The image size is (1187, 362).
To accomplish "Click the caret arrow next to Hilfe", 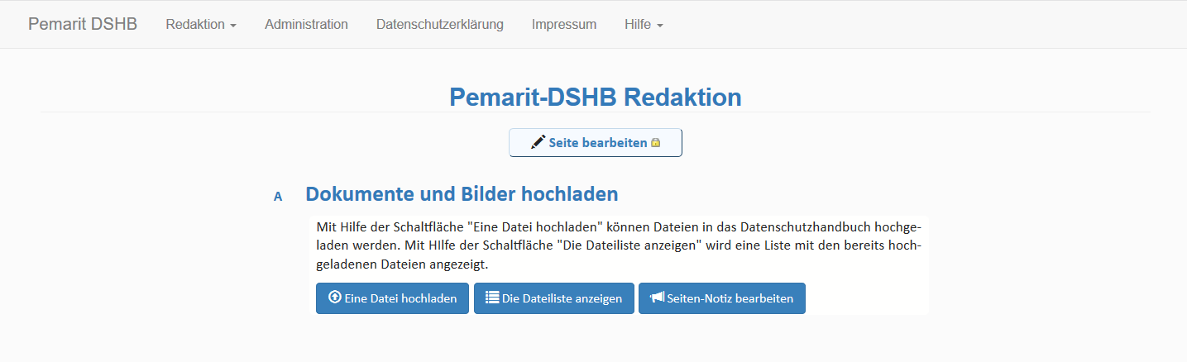I will (660, 26).
